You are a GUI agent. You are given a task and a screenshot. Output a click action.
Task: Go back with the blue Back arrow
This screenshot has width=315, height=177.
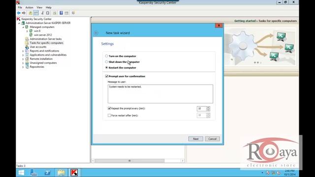click(19, 13)
